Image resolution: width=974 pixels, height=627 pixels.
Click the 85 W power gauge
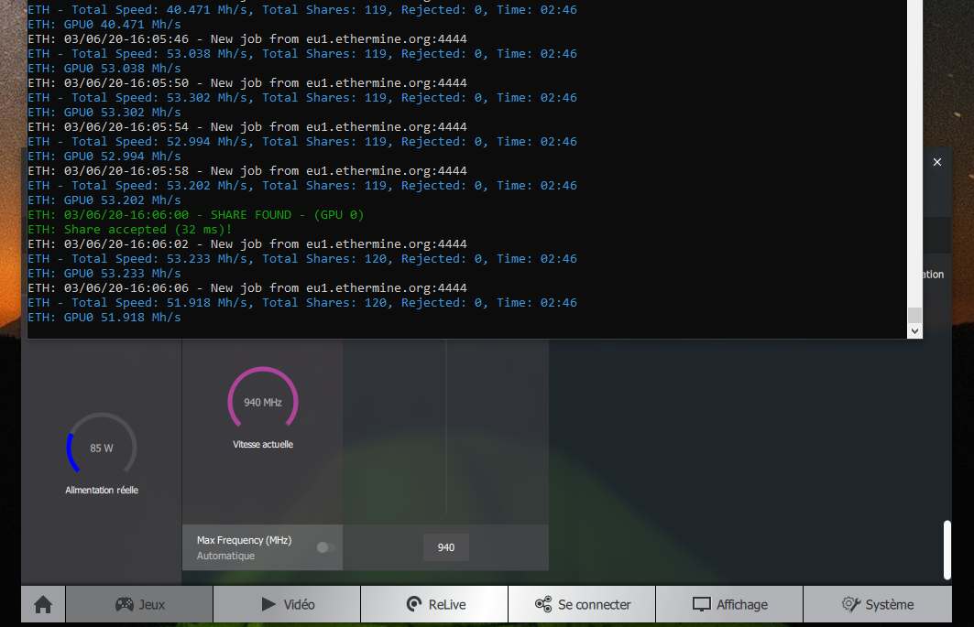pos(102,448)
